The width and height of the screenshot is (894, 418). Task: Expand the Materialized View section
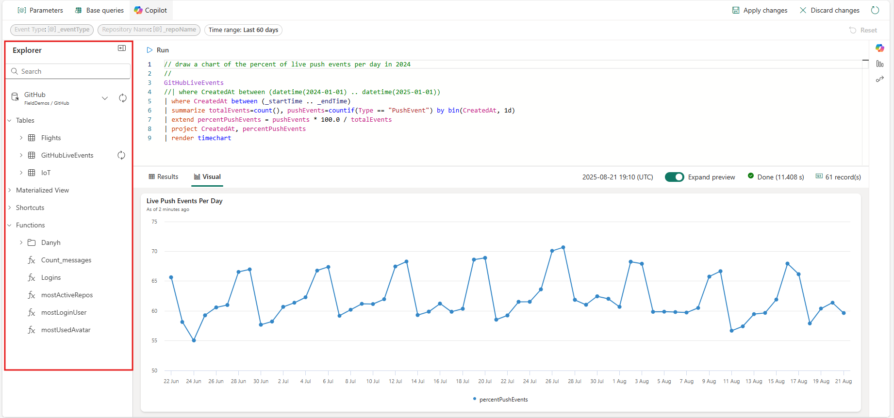tap(10, 190)
